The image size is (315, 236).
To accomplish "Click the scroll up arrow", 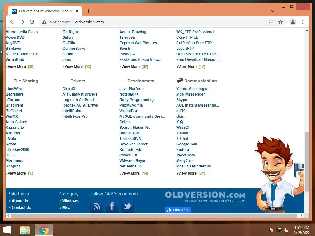I will pos(307,30).
